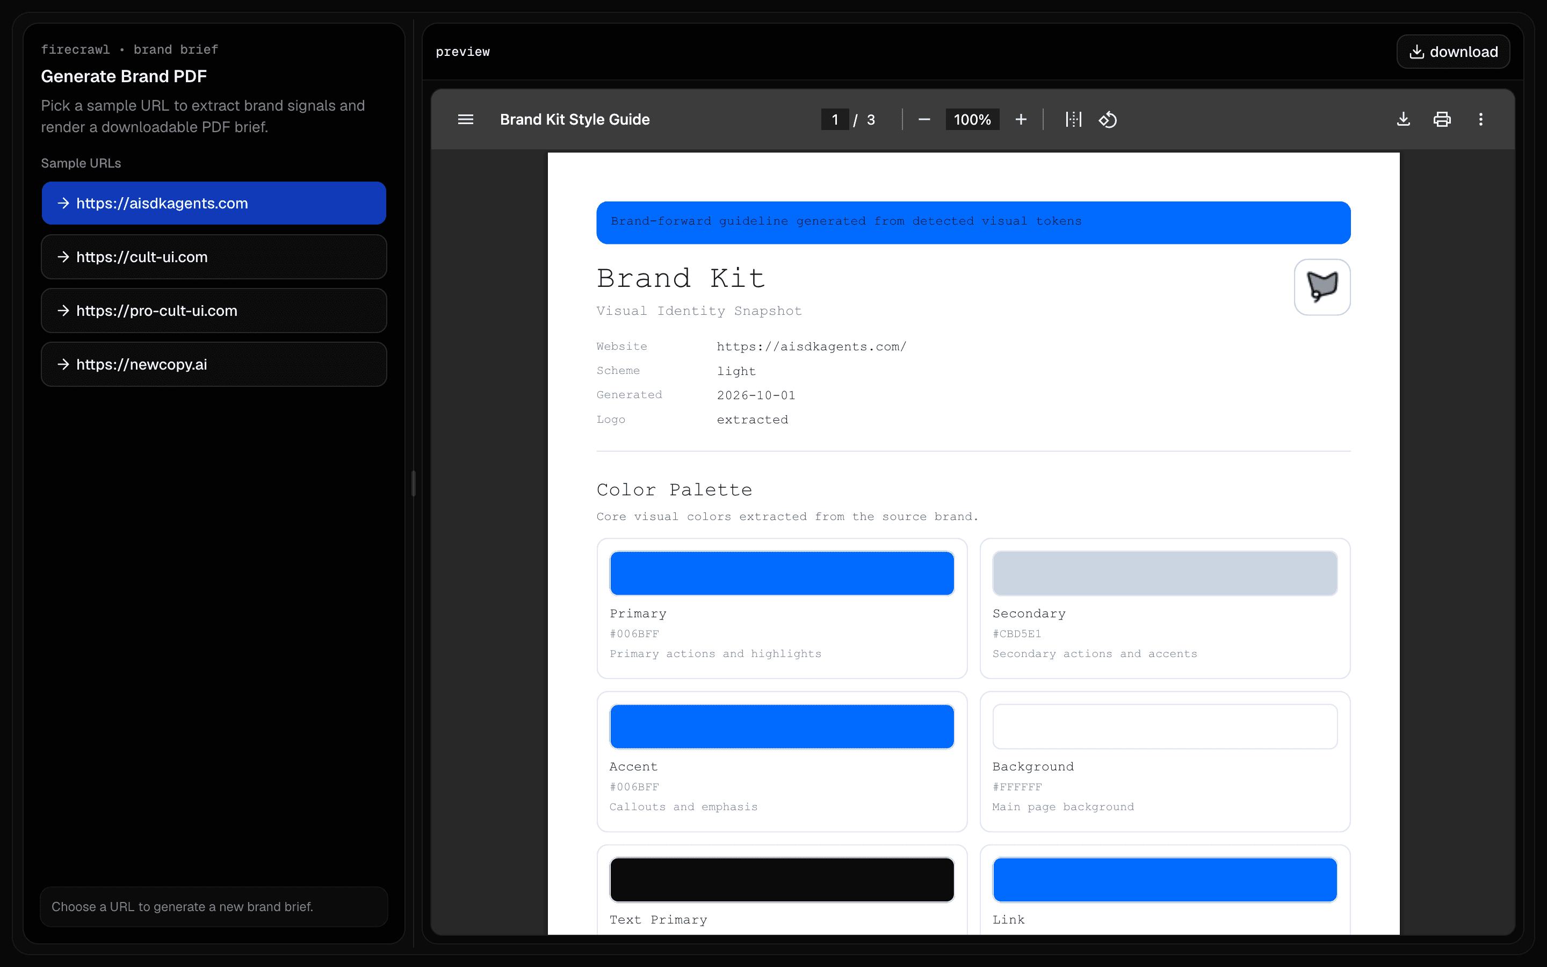
Task: Click the download button in preview header
Action: (x=1453, y=52)
